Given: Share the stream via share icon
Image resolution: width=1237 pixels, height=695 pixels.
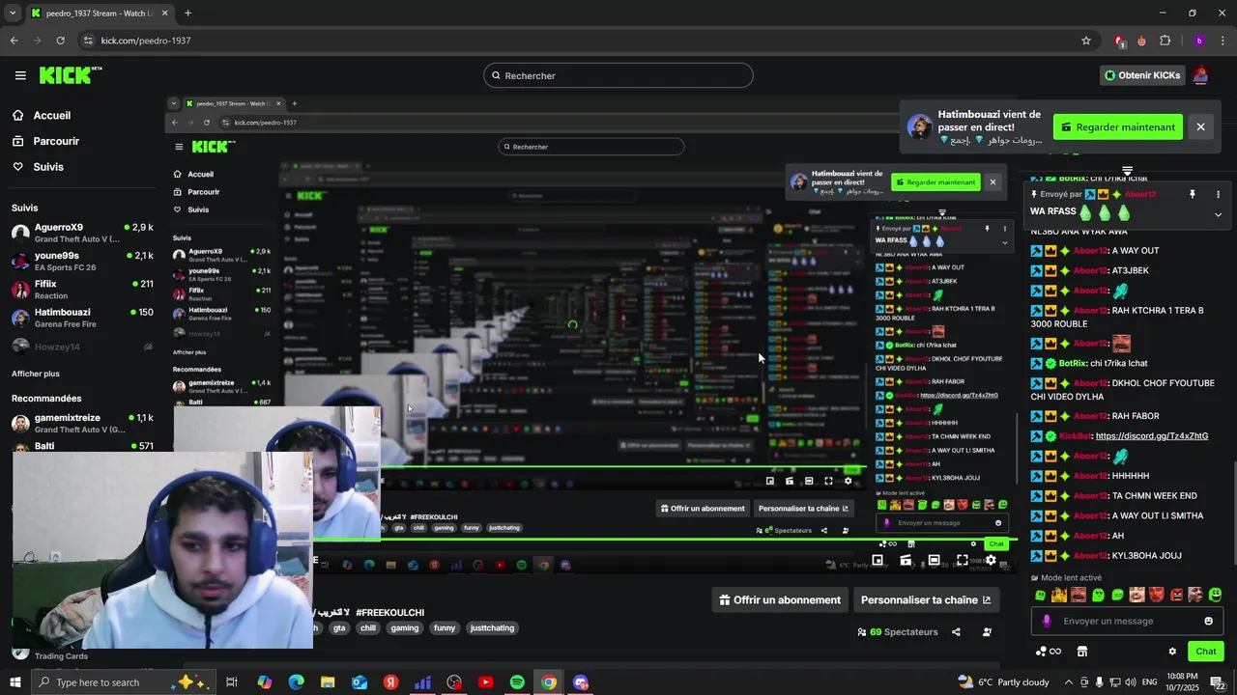Looking at the screenshot, I should [956, 632].
